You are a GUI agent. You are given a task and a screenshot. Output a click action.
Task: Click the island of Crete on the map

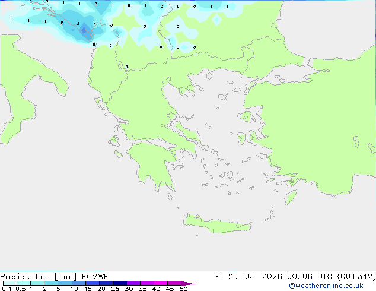click(x=217, y=224)
